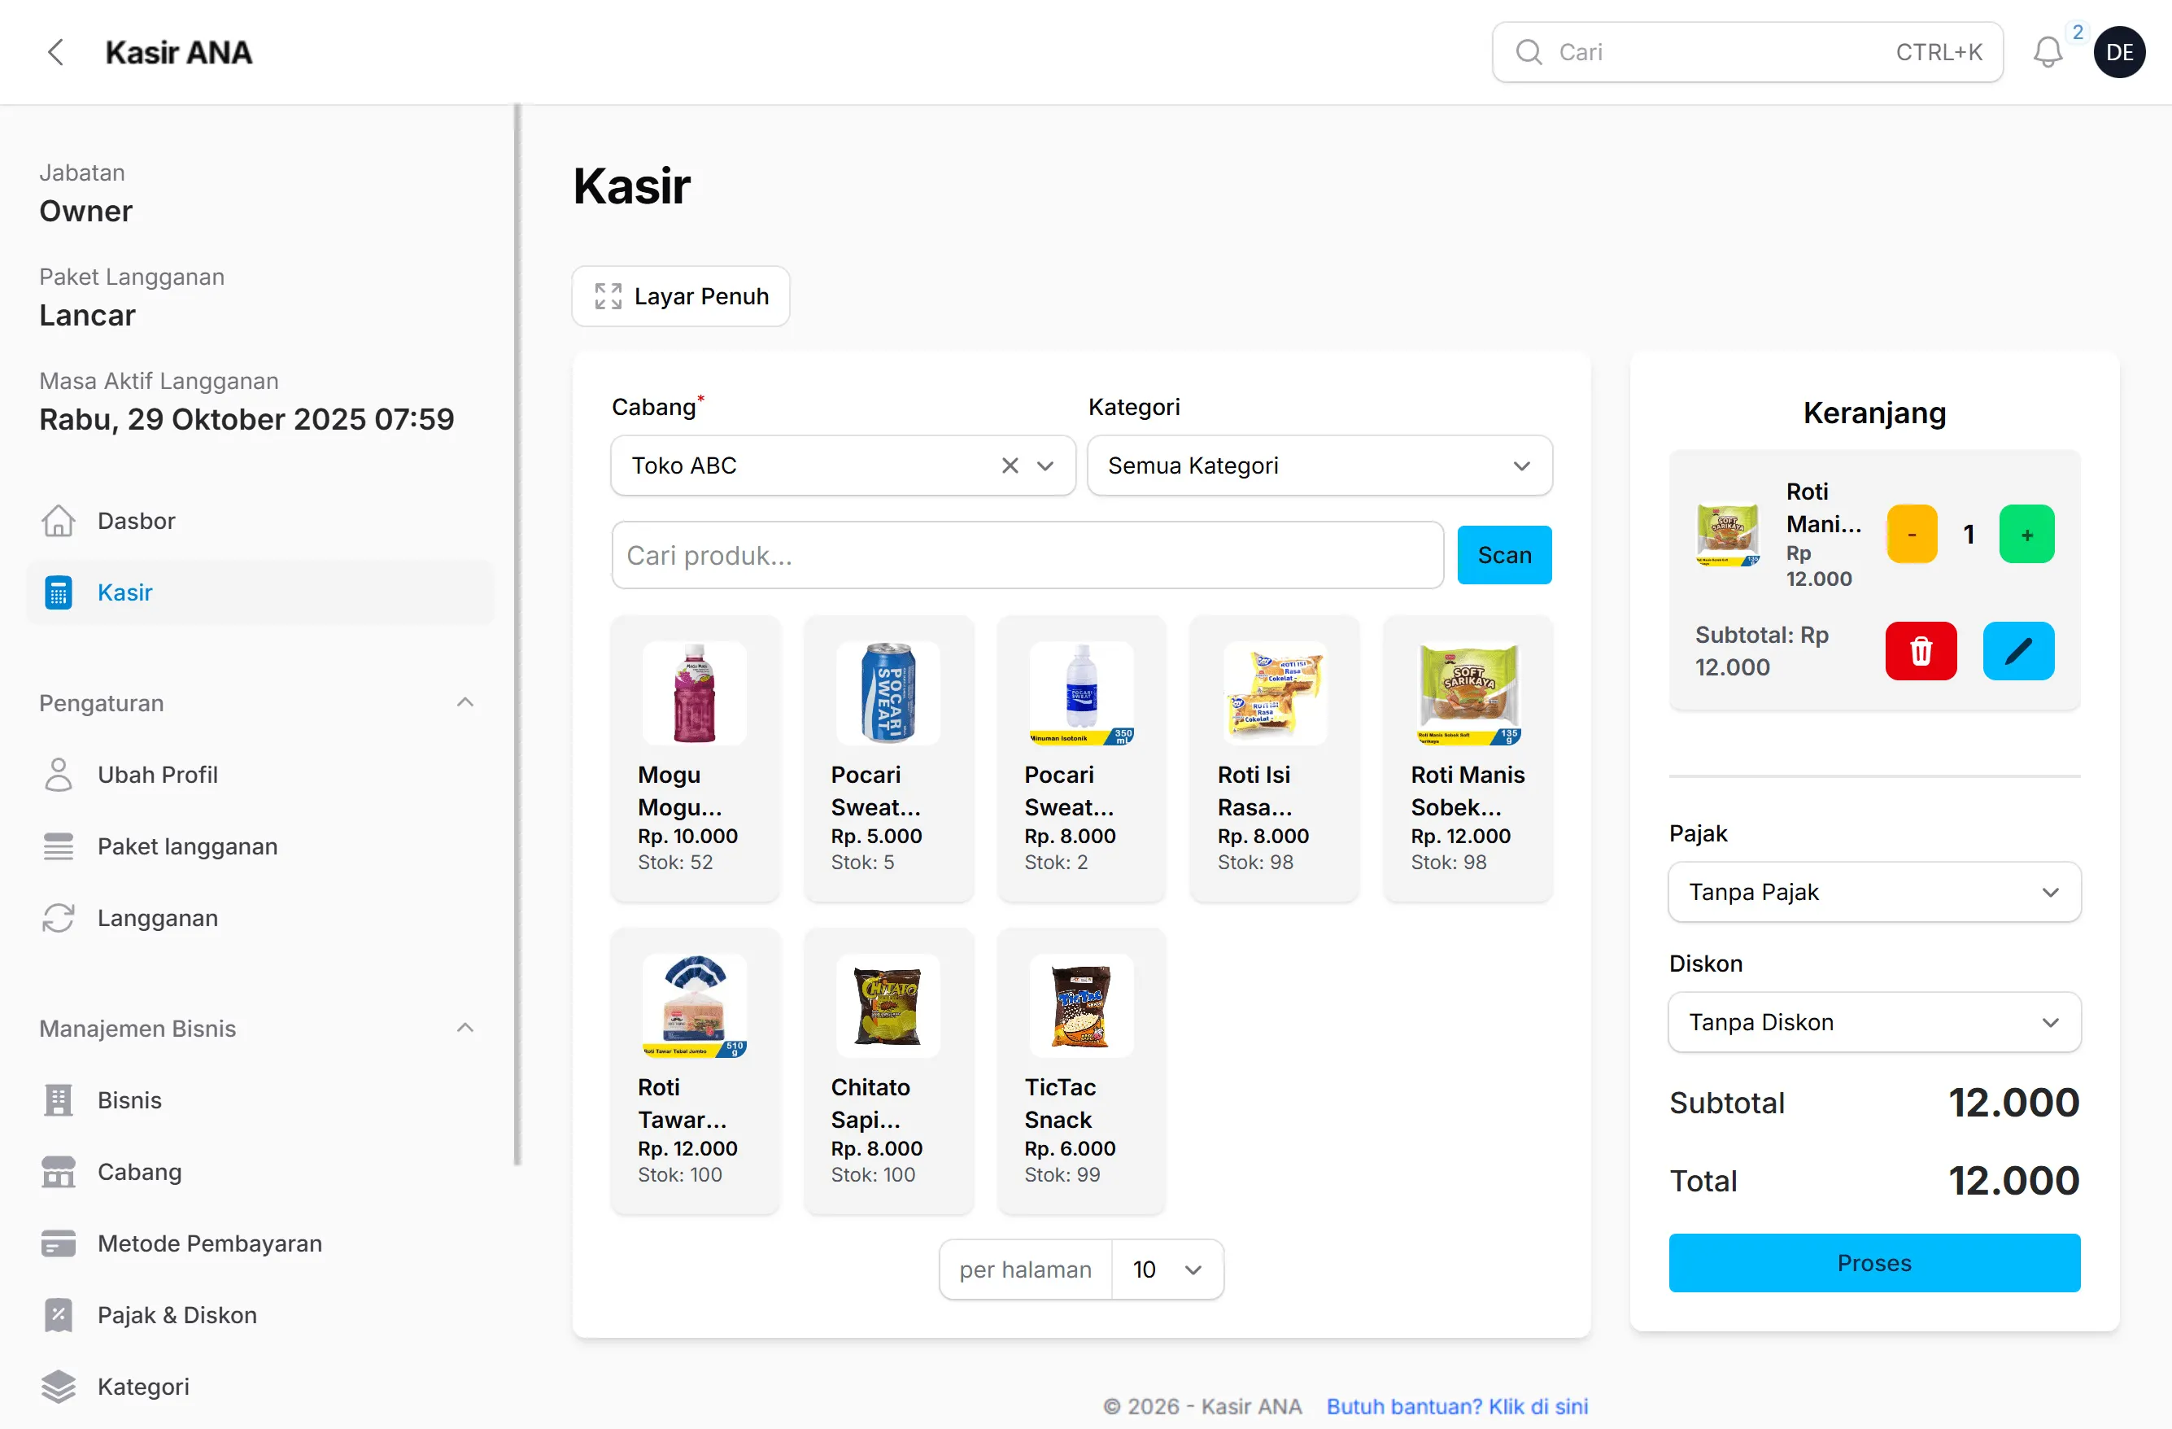Click the Cari produk search field
Screen dimensions: 2172x1429
click(1026, 554)
